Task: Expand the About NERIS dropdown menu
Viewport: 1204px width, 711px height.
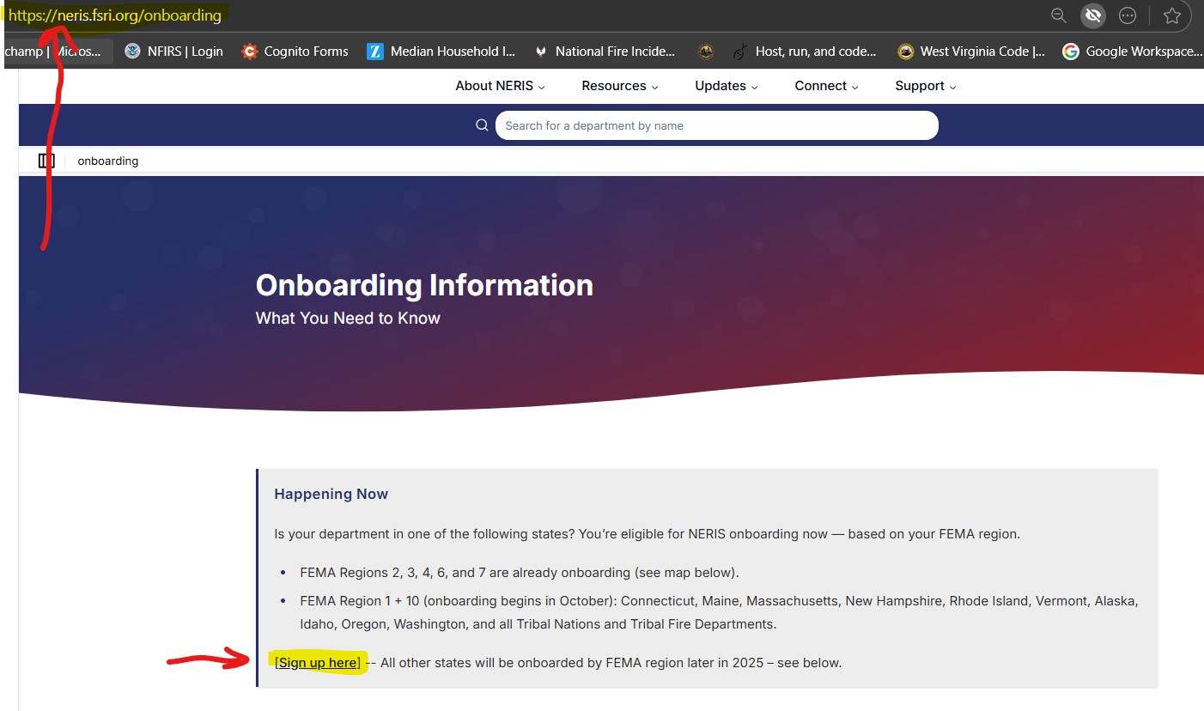Action: tap(500, 86)
